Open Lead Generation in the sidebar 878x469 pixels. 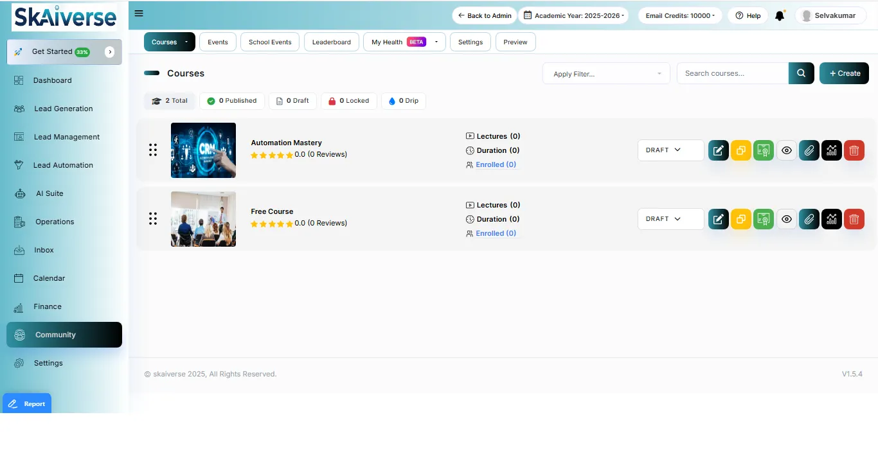(x=63, y=109)
